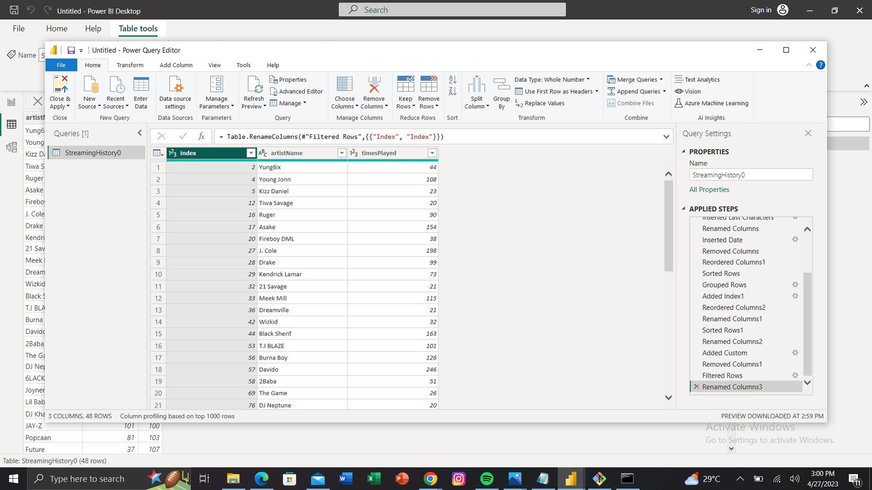Sort ascending with the A-Z icon
872x490 pixels.
tap(453, 80)
